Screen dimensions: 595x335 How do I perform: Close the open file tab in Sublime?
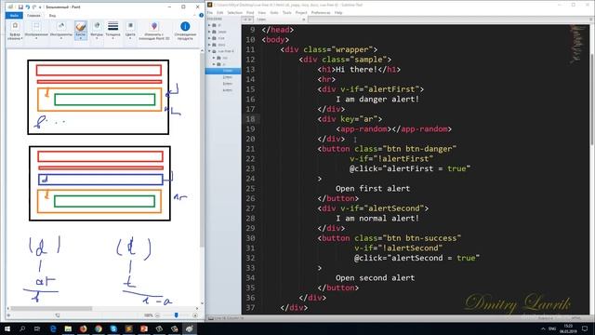pyautogui.click(x=304, y=19)
